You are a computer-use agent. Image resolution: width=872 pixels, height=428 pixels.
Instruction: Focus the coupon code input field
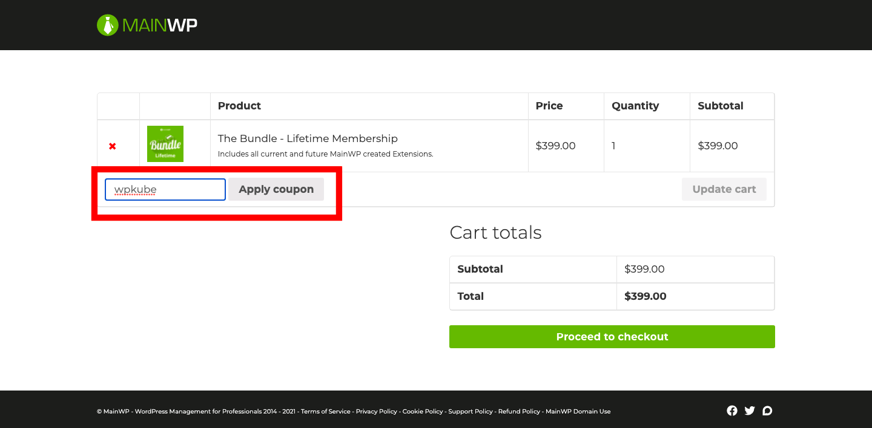point(165,189)
